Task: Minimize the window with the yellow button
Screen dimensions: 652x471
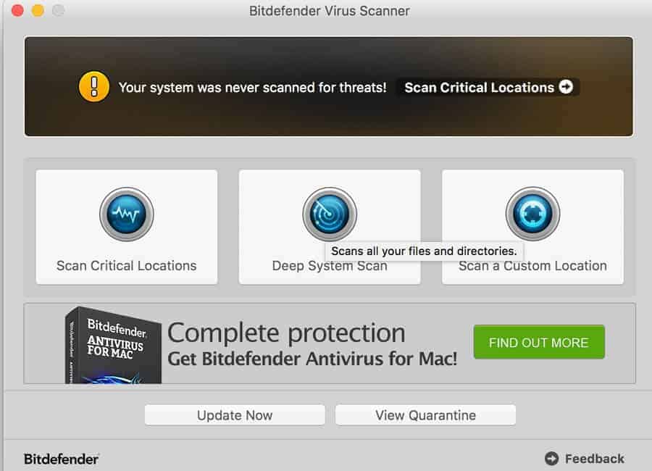Action: (x=38, y=10)
